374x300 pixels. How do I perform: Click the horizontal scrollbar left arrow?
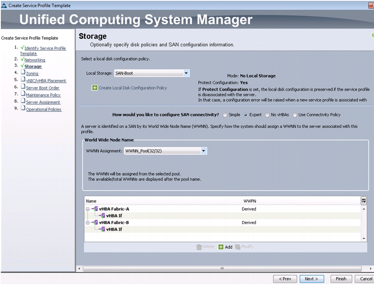pyautogui.click(x=79, y=269)
